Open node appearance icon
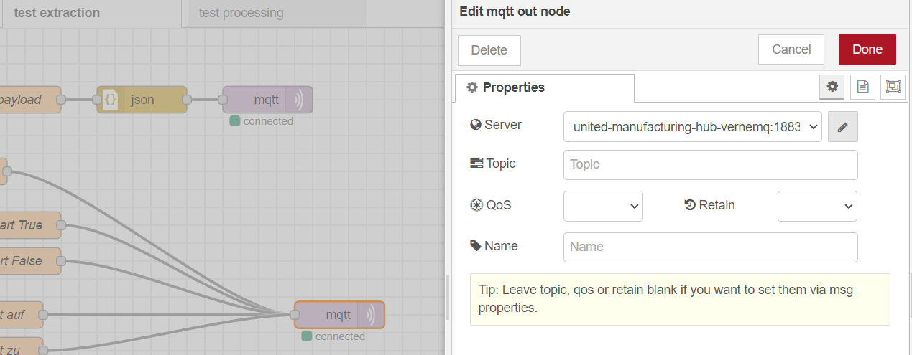Viewport: 912px width, 355px height. [x=893, y=87]
